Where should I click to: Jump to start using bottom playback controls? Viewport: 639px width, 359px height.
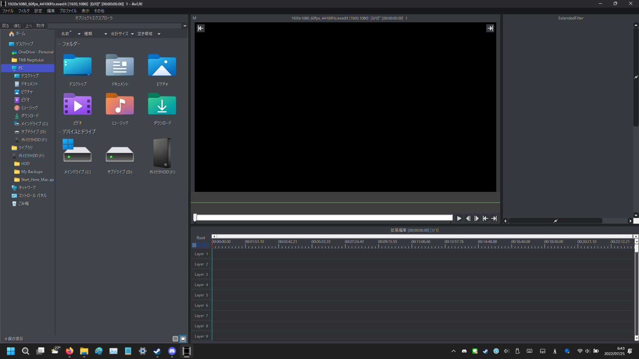pyautogui.click(x=485, y=218)
